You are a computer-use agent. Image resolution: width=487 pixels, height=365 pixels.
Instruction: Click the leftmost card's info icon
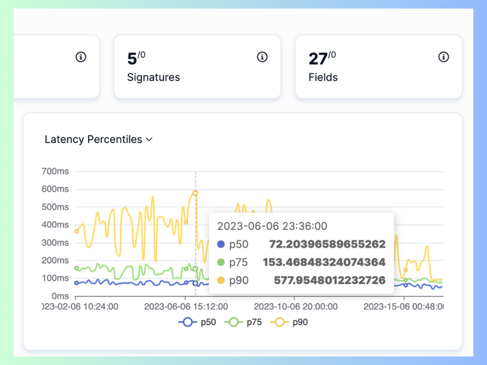coord(81,57)
